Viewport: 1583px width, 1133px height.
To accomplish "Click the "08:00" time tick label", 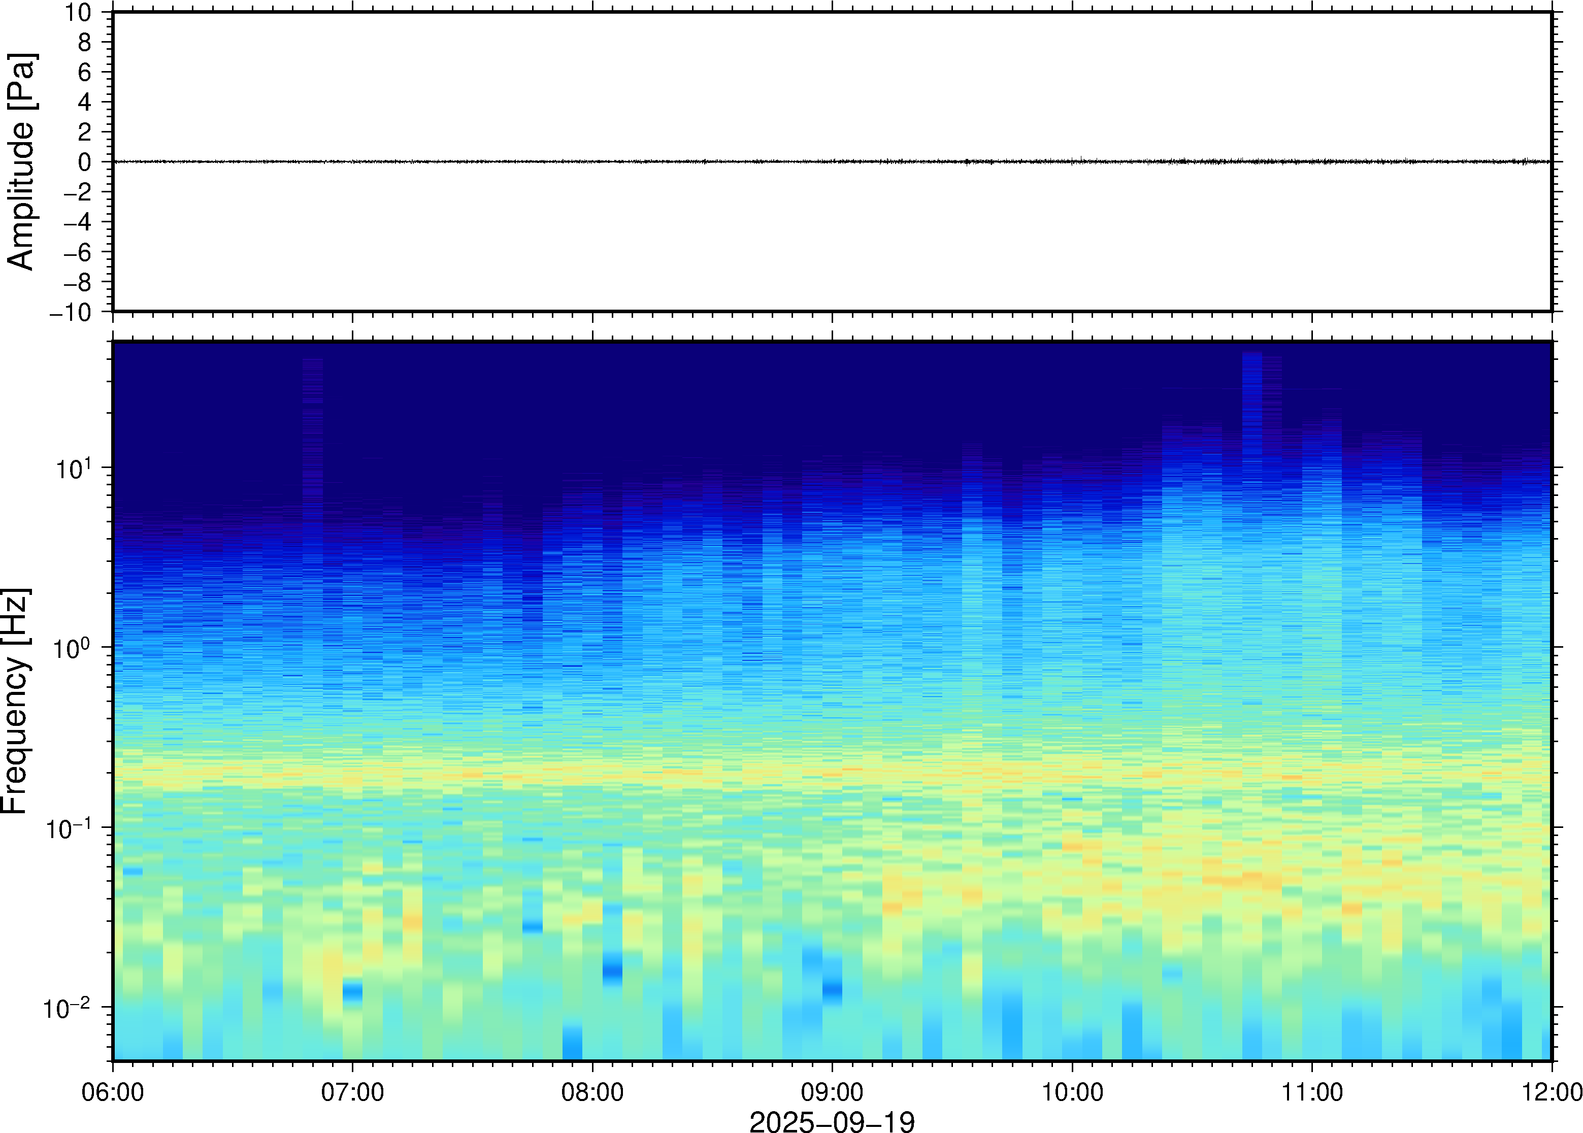I will point(592,1092).
